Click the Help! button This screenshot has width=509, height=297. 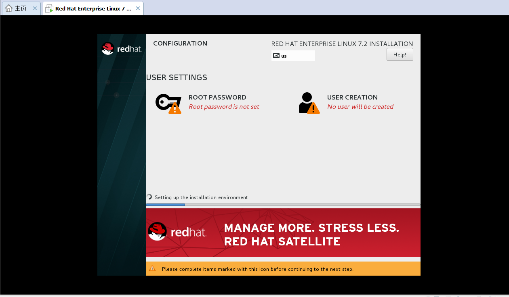(x=400, y=54)
